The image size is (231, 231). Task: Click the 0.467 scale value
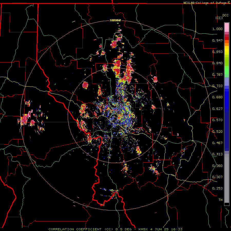(217, 143)
